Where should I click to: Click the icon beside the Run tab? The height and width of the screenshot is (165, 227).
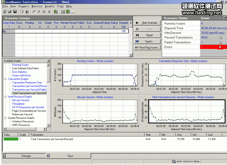coord(48,156)
